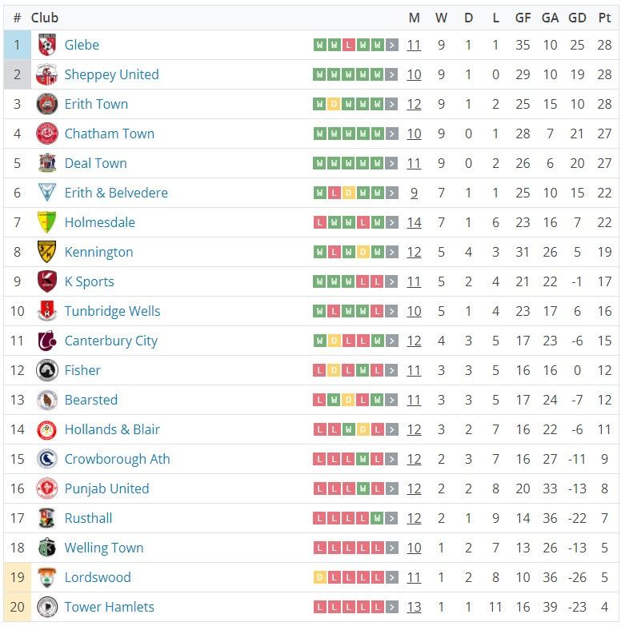Open Holmesdale's 14 matches played link
621x626 pixels.
(x=414, y=222)
